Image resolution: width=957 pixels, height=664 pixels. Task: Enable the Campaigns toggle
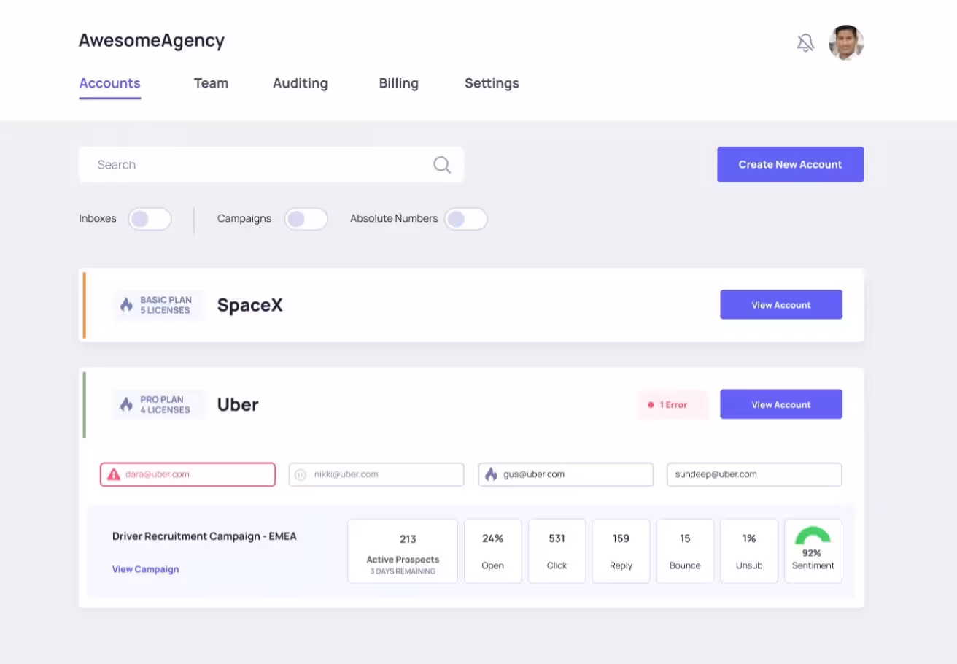(306, 219)
